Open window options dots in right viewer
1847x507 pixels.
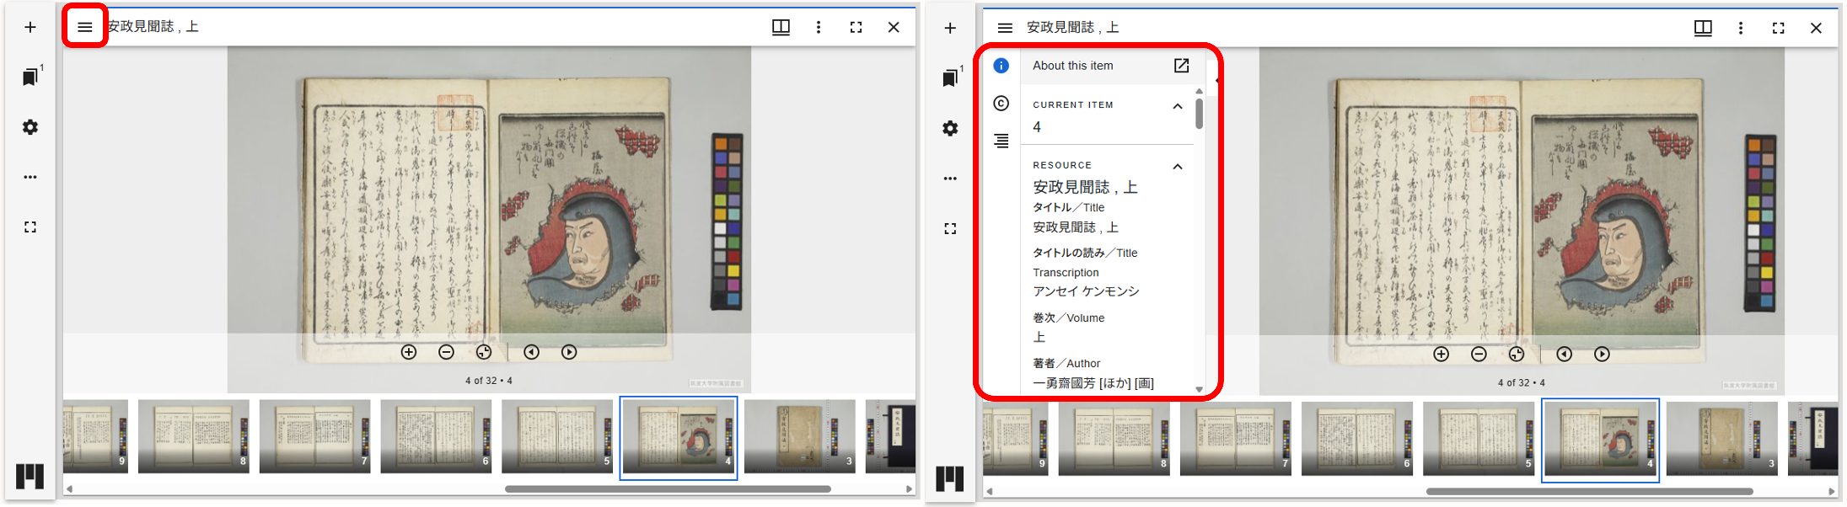click(1741, 28)
